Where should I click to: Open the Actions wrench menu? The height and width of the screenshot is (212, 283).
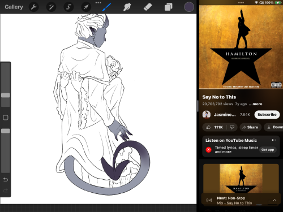(x=34, y=7)
